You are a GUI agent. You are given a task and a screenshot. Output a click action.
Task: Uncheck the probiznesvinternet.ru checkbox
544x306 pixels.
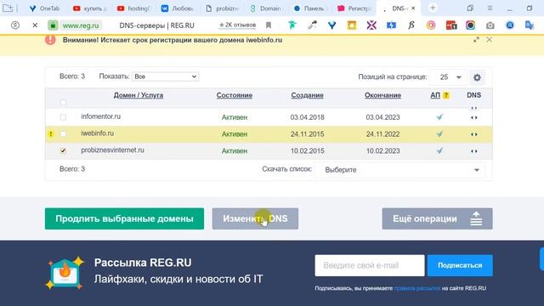coord(63,150)
